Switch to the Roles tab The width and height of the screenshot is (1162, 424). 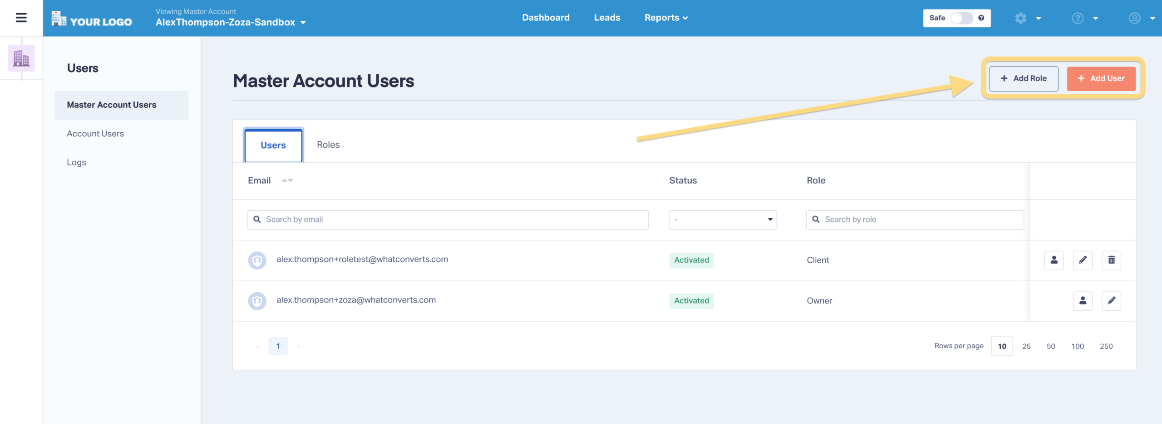pyautogui.click(x=328, y=145)
